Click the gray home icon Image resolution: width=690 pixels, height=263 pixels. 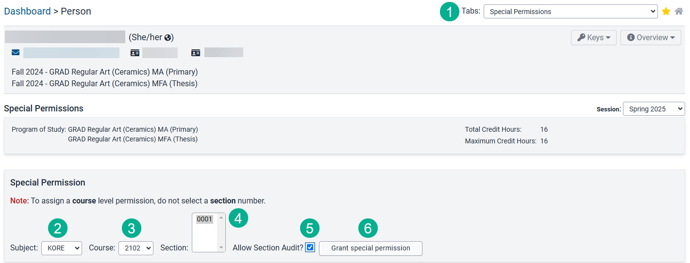[x=679, y=11]
